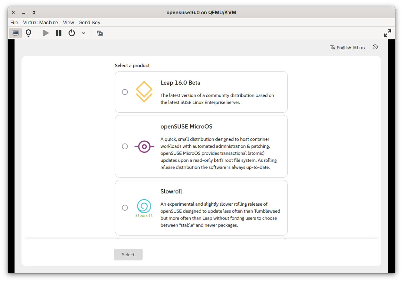Viewport: 403px width, 282px height.
Task: Select the Leap 16.0 Beta radio button
Action: click(125, 92)
